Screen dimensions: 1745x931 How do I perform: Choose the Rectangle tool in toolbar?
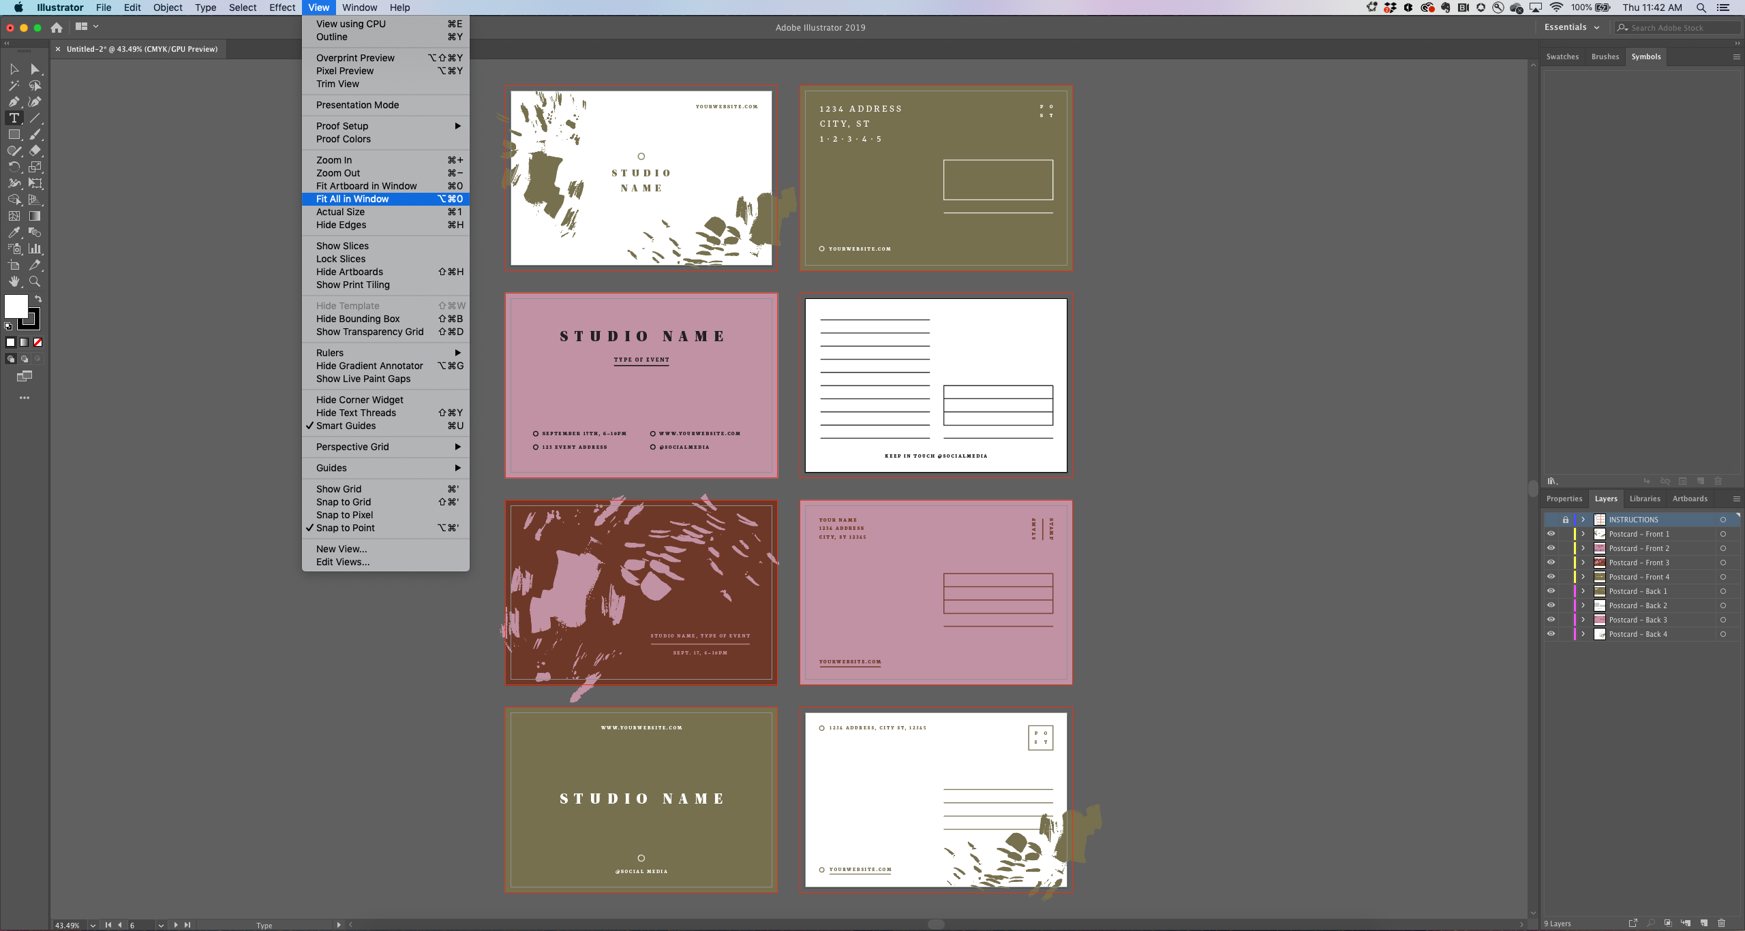14,134
